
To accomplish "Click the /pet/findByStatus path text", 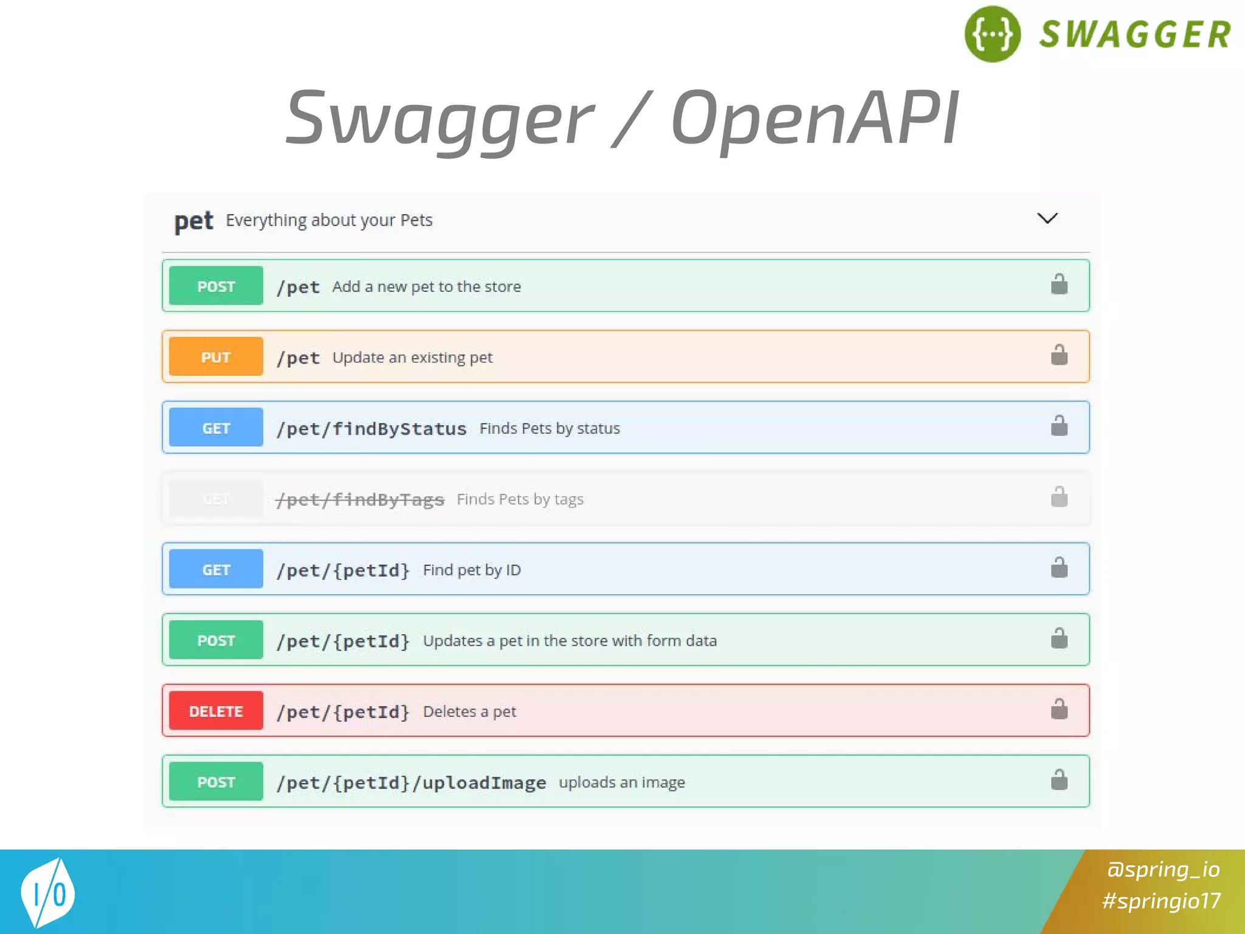I will [x=371, y=429].
